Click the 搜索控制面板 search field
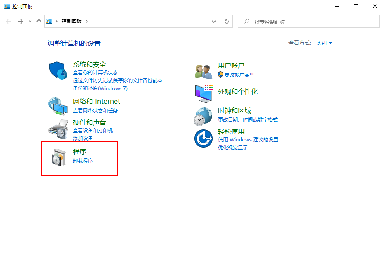The height and width of the screenshot is (263, 385). [308, 21]
